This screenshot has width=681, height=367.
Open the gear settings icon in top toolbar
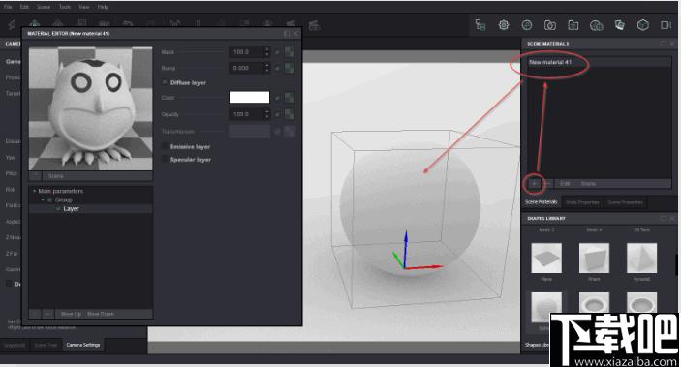(x=504, y=25)
